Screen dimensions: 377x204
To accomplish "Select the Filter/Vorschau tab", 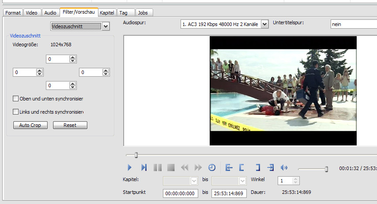I will (79, 12).
